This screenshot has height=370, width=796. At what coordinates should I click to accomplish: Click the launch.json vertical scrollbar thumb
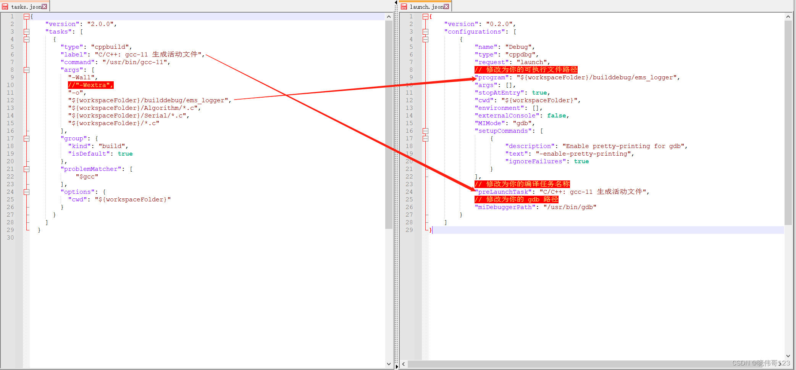click(788, 122)
